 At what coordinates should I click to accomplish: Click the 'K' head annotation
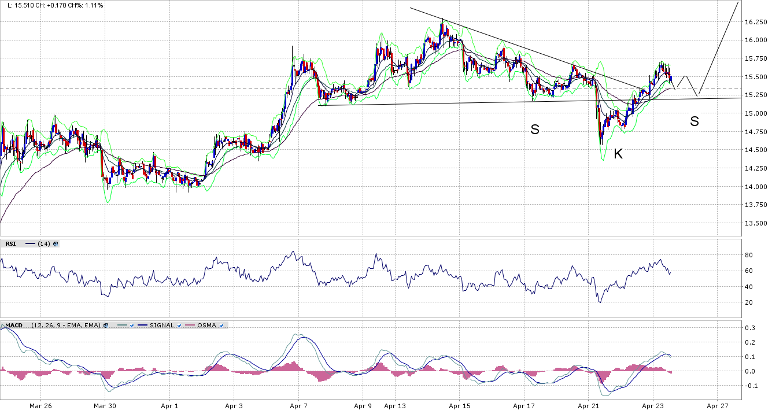coord(618,154)
